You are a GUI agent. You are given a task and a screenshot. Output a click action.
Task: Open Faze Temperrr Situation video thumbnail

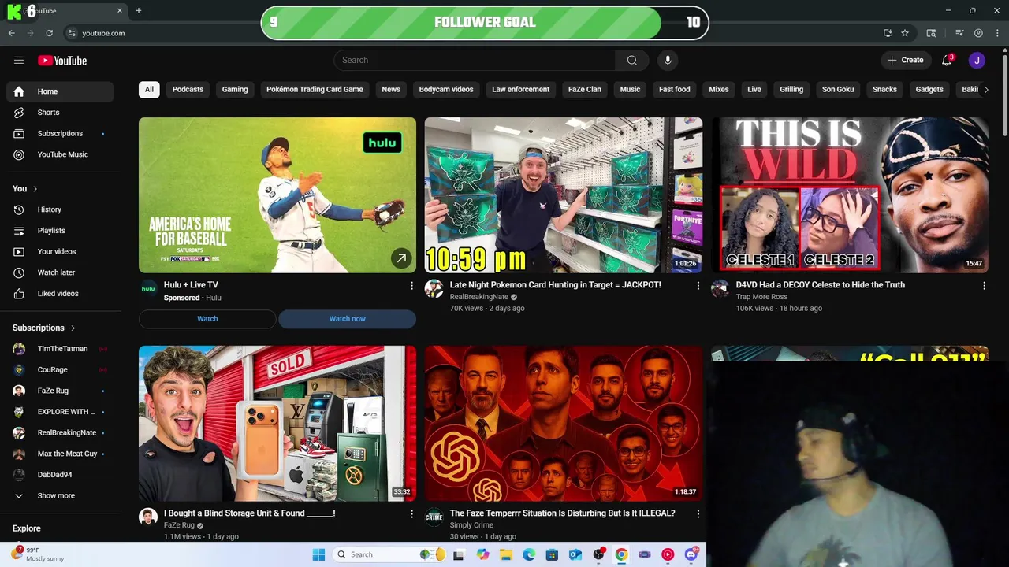[x=564, y=424]
